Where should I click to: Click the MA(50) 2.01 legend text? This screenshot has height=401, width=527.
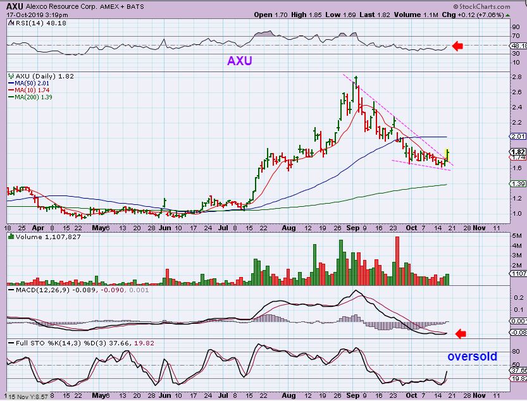(x=32, y=83)
